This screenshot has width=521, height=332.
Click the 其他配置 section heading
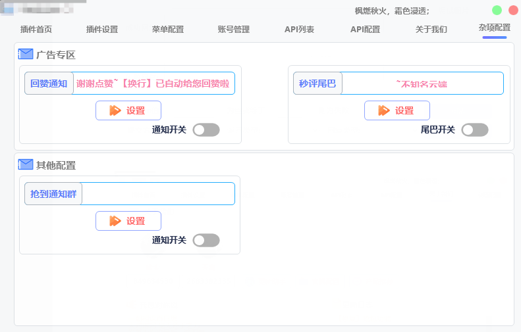pyautogui.click(x=56, y=165)
